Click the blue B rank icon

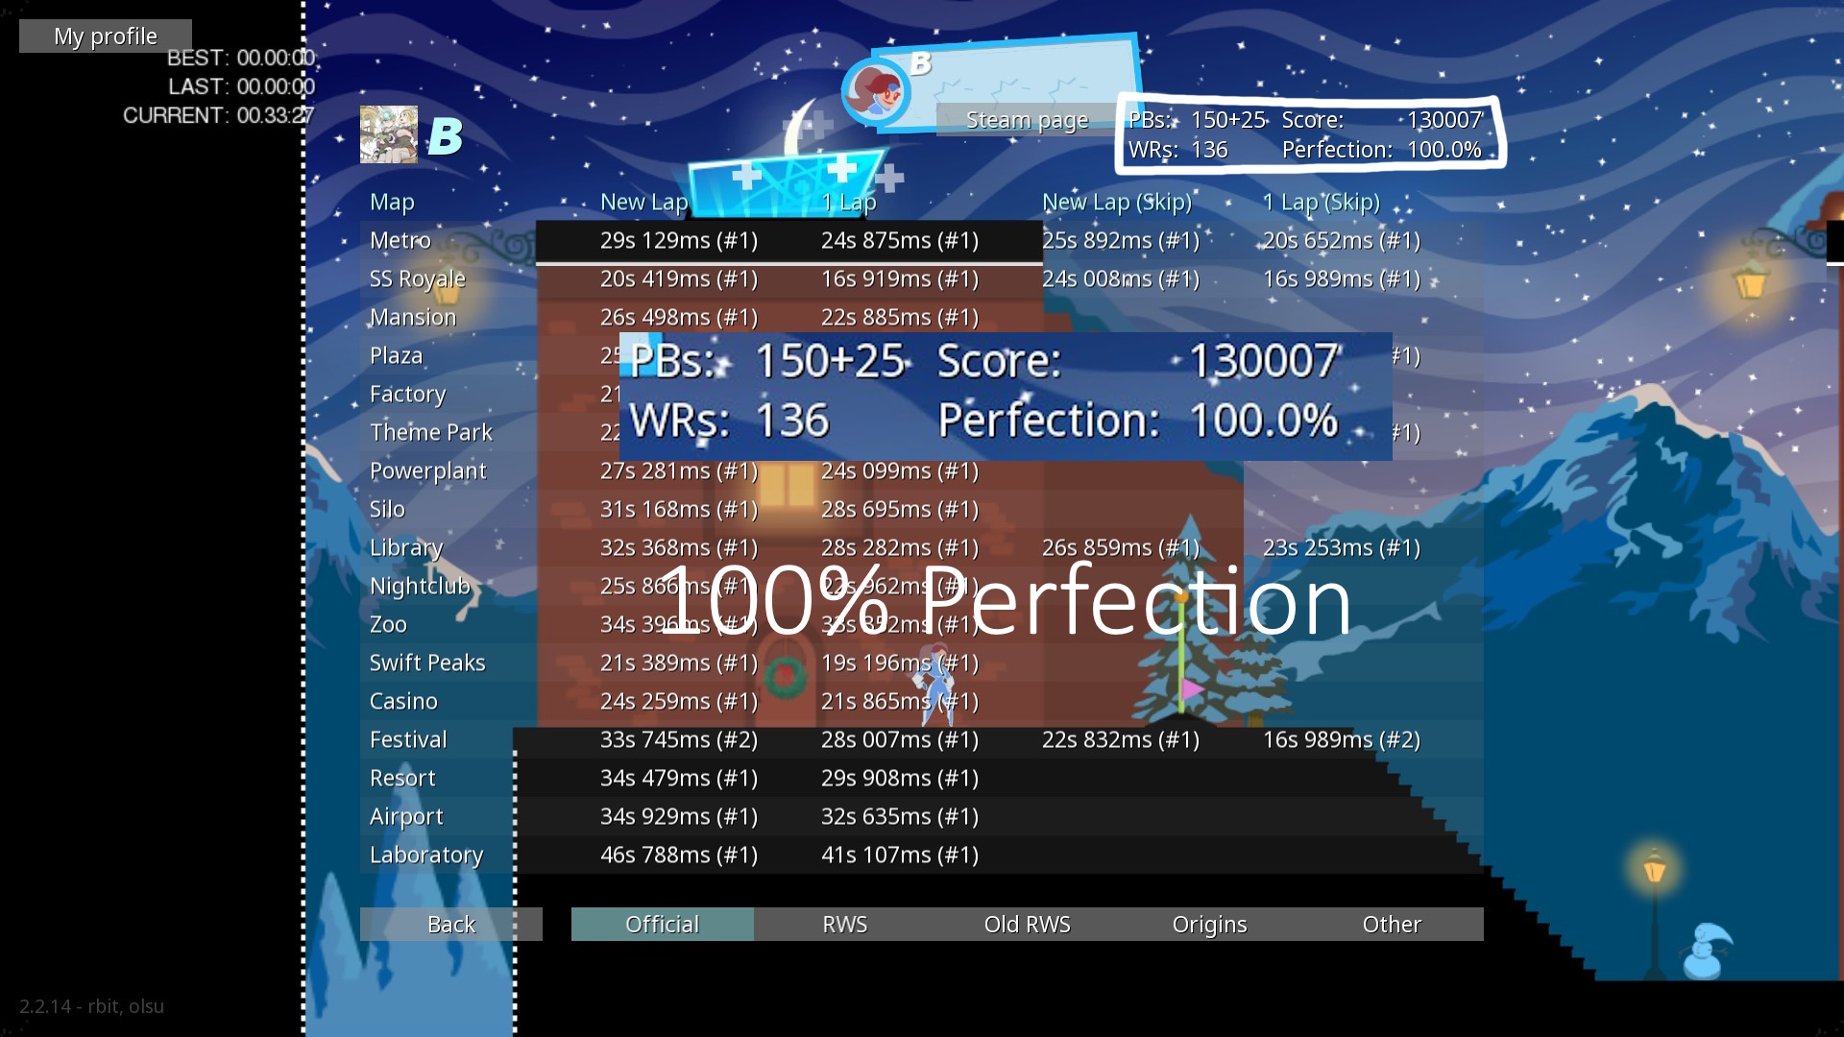445,136
